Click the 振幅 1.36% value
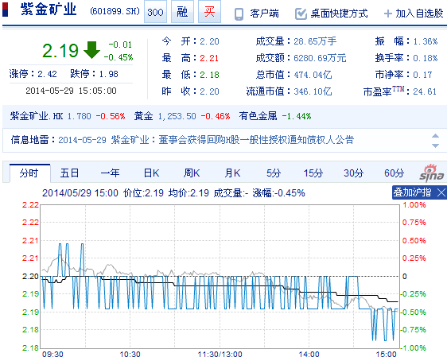This screenshot has height=361, width=447. 426,41
